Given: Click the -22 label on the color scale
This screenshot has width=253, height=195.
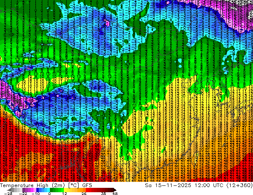Looking at the screenshot, I should tap(23, 193).
